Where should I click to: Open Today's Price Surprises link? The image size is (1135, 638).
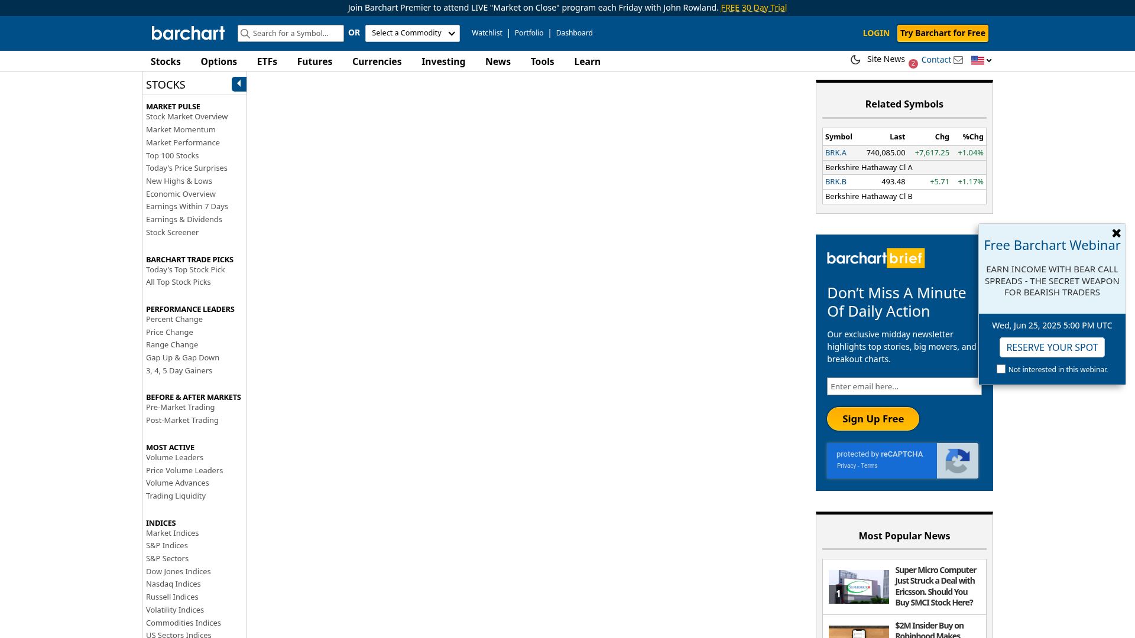(186, 168)
